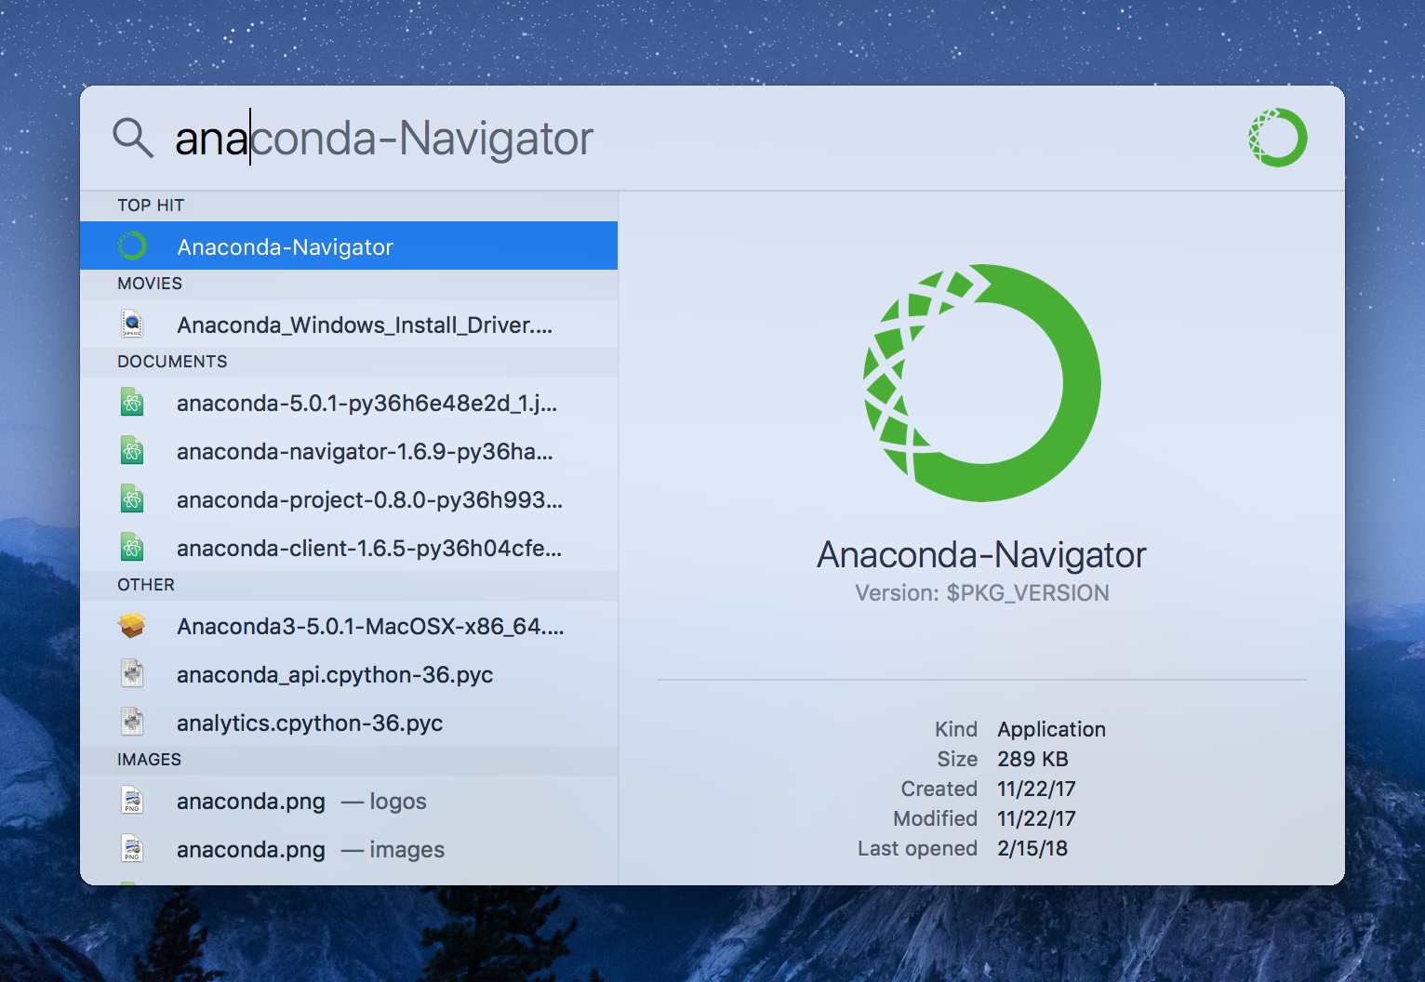Click the Anaconda-Navigator row icon
This screenshot has width=1425, height=982.
point(132,246)
